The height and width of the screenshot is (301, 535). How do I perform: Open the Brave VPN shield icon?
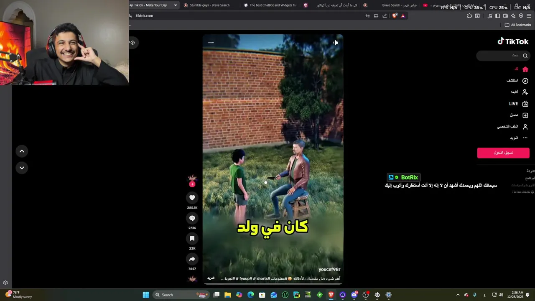click(x=521, y=16)
